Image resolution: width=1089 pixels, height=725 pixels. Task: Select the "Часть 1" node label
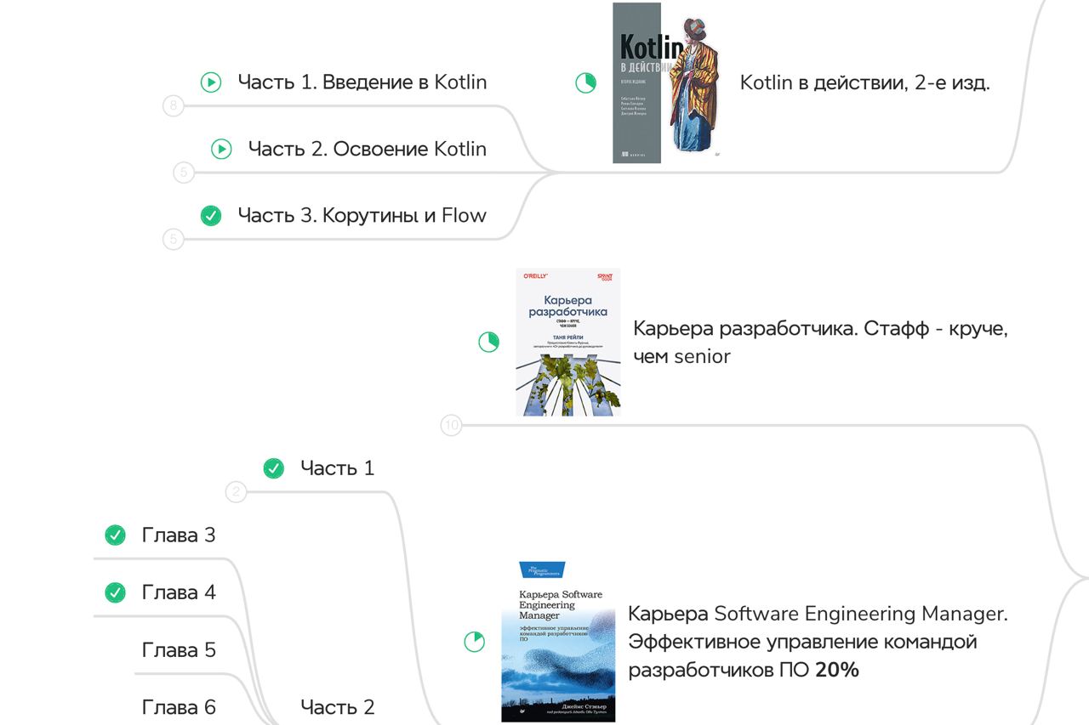(338, 468)
